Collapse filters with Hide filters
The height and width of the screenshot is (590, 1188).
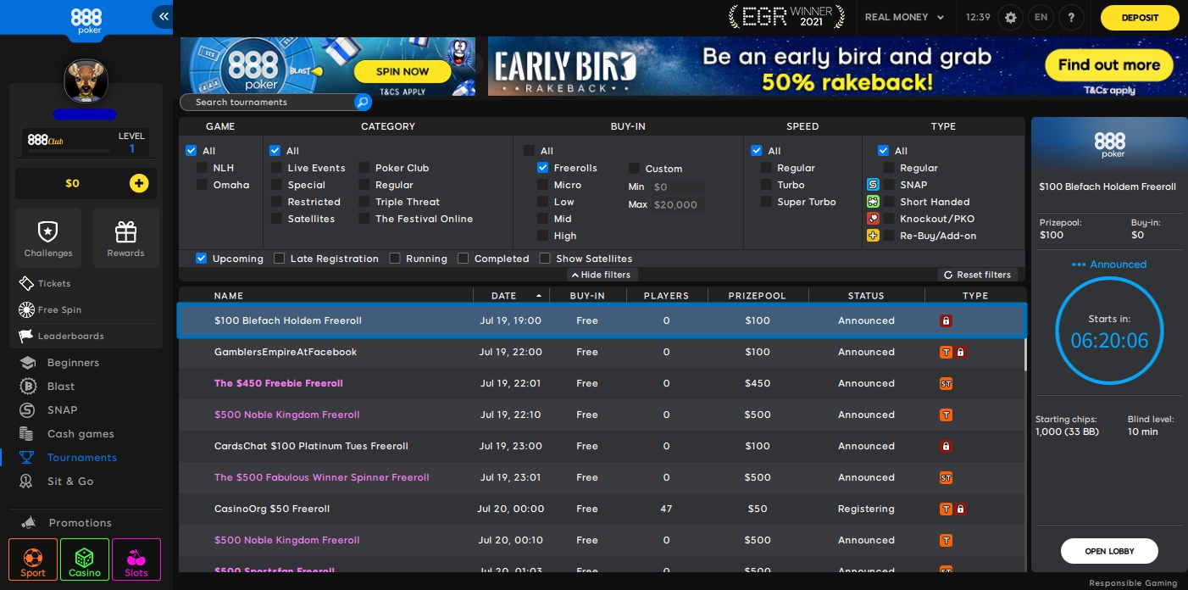coord(602,275)
